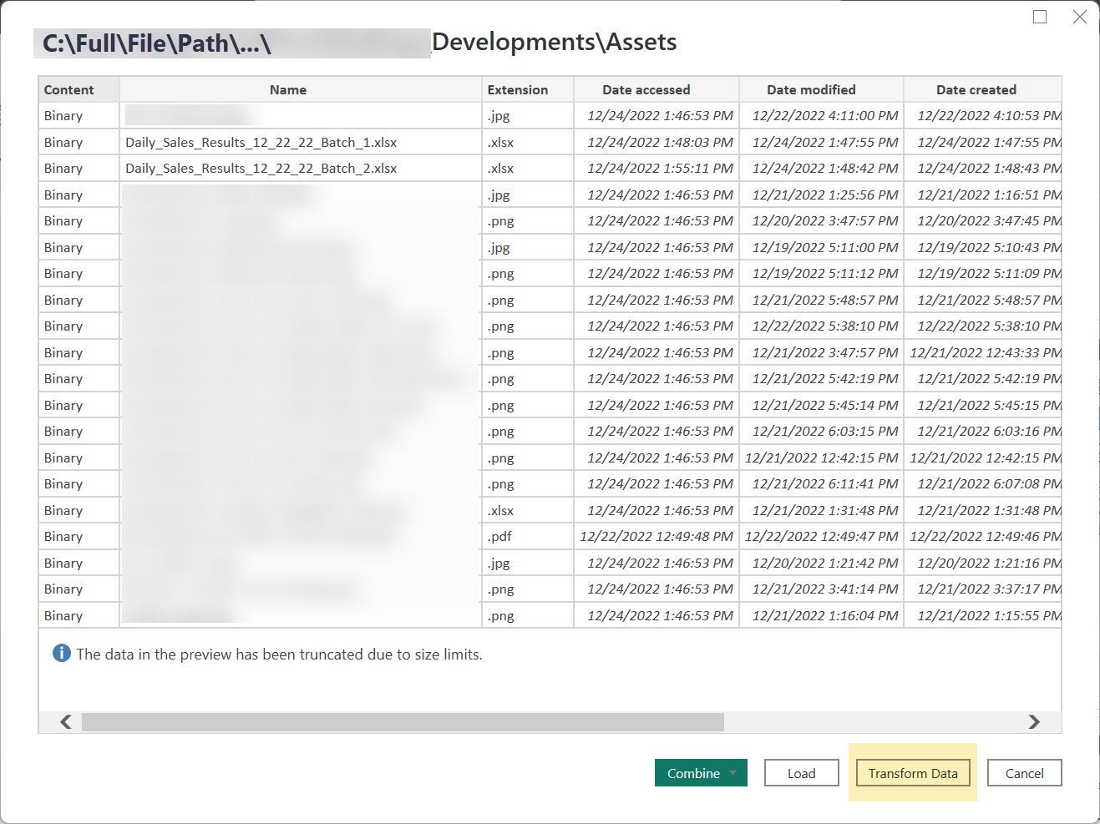Click date modified 12/21/2022 1:31:48 PM
The height and width of the screenshot is (824, 1100).
tap(825, 510)
